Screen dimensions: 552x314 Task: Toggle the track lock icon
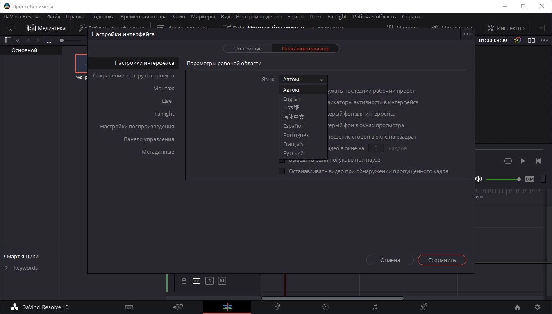(184, 281)
